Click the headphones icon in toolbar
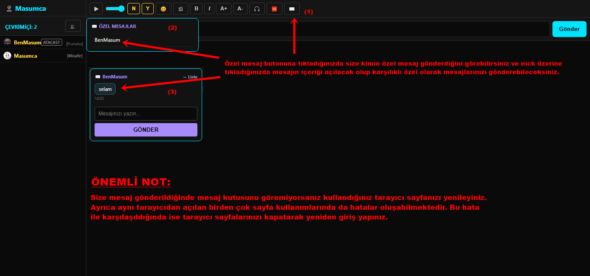The image size is (590, 276). [x=257, y=9]
